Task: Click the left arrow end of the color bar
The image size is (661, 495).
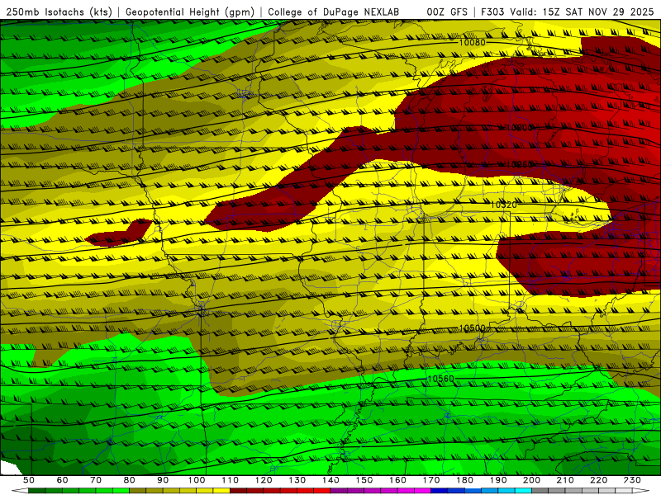Action: (x=20, y=490)
